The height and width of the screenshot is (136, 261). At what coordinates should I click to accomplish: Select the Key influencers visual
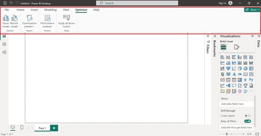223,85
